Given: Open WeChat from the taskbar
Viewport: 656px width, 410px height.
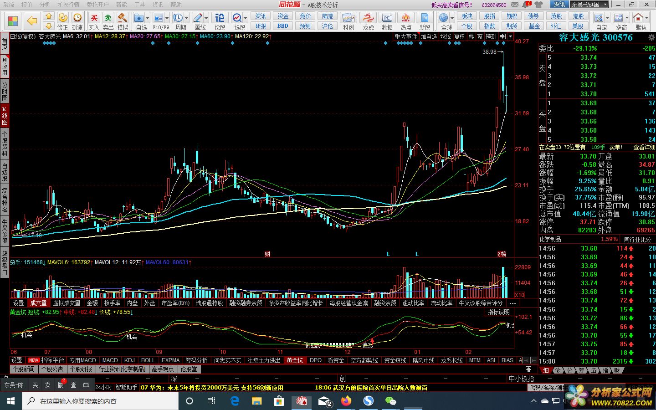Looking at the screenshot, I should pyautogui.click(x=390, y=401).
